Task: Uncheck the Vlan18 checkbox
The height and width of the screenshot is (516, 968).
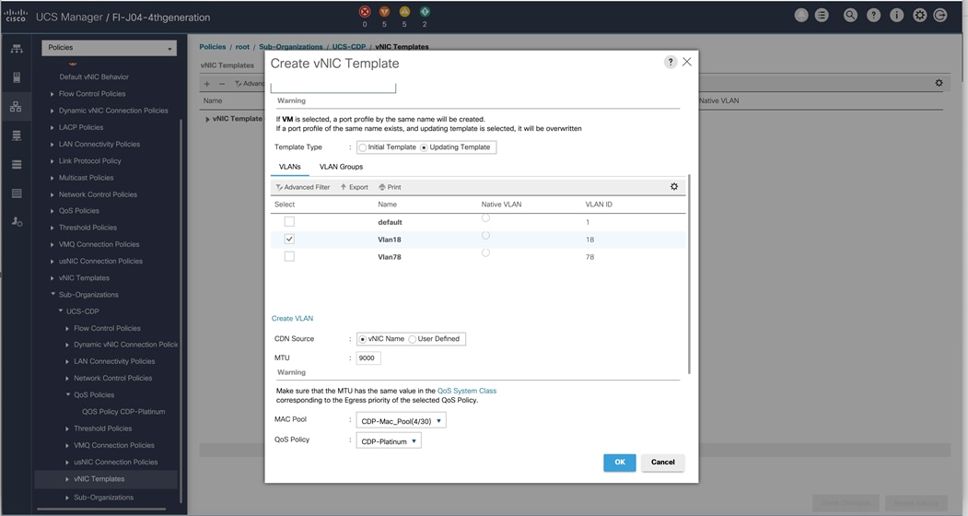Action: (x=289, y=239)
